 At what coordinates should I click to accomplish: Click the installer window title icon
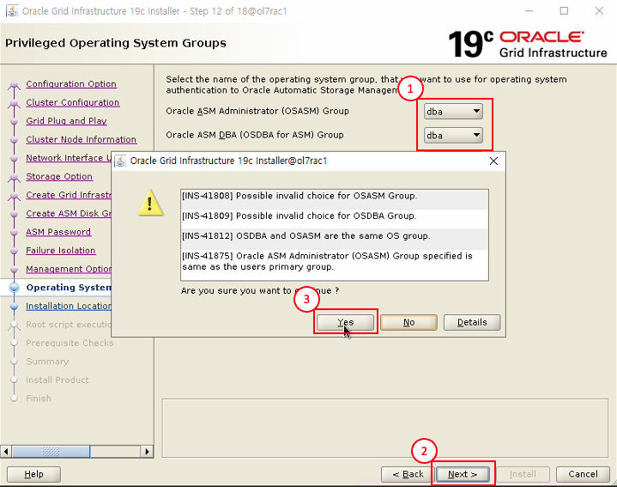pyautogui.click(x=12, y=11)
